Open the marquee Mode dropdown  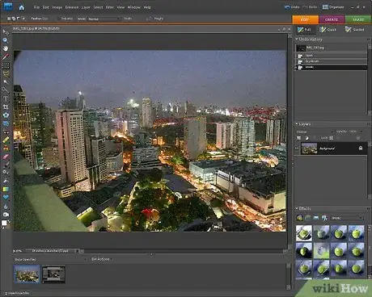104,19
